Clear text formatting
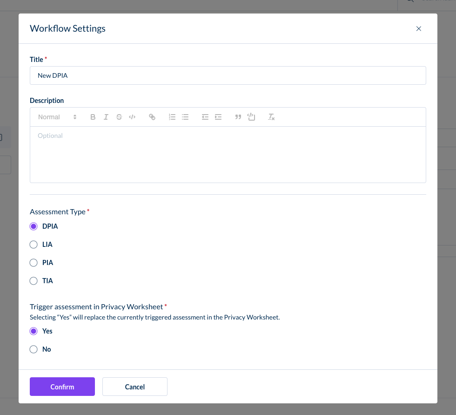Viewport: 456px width, 415px height. click(271, 117)
